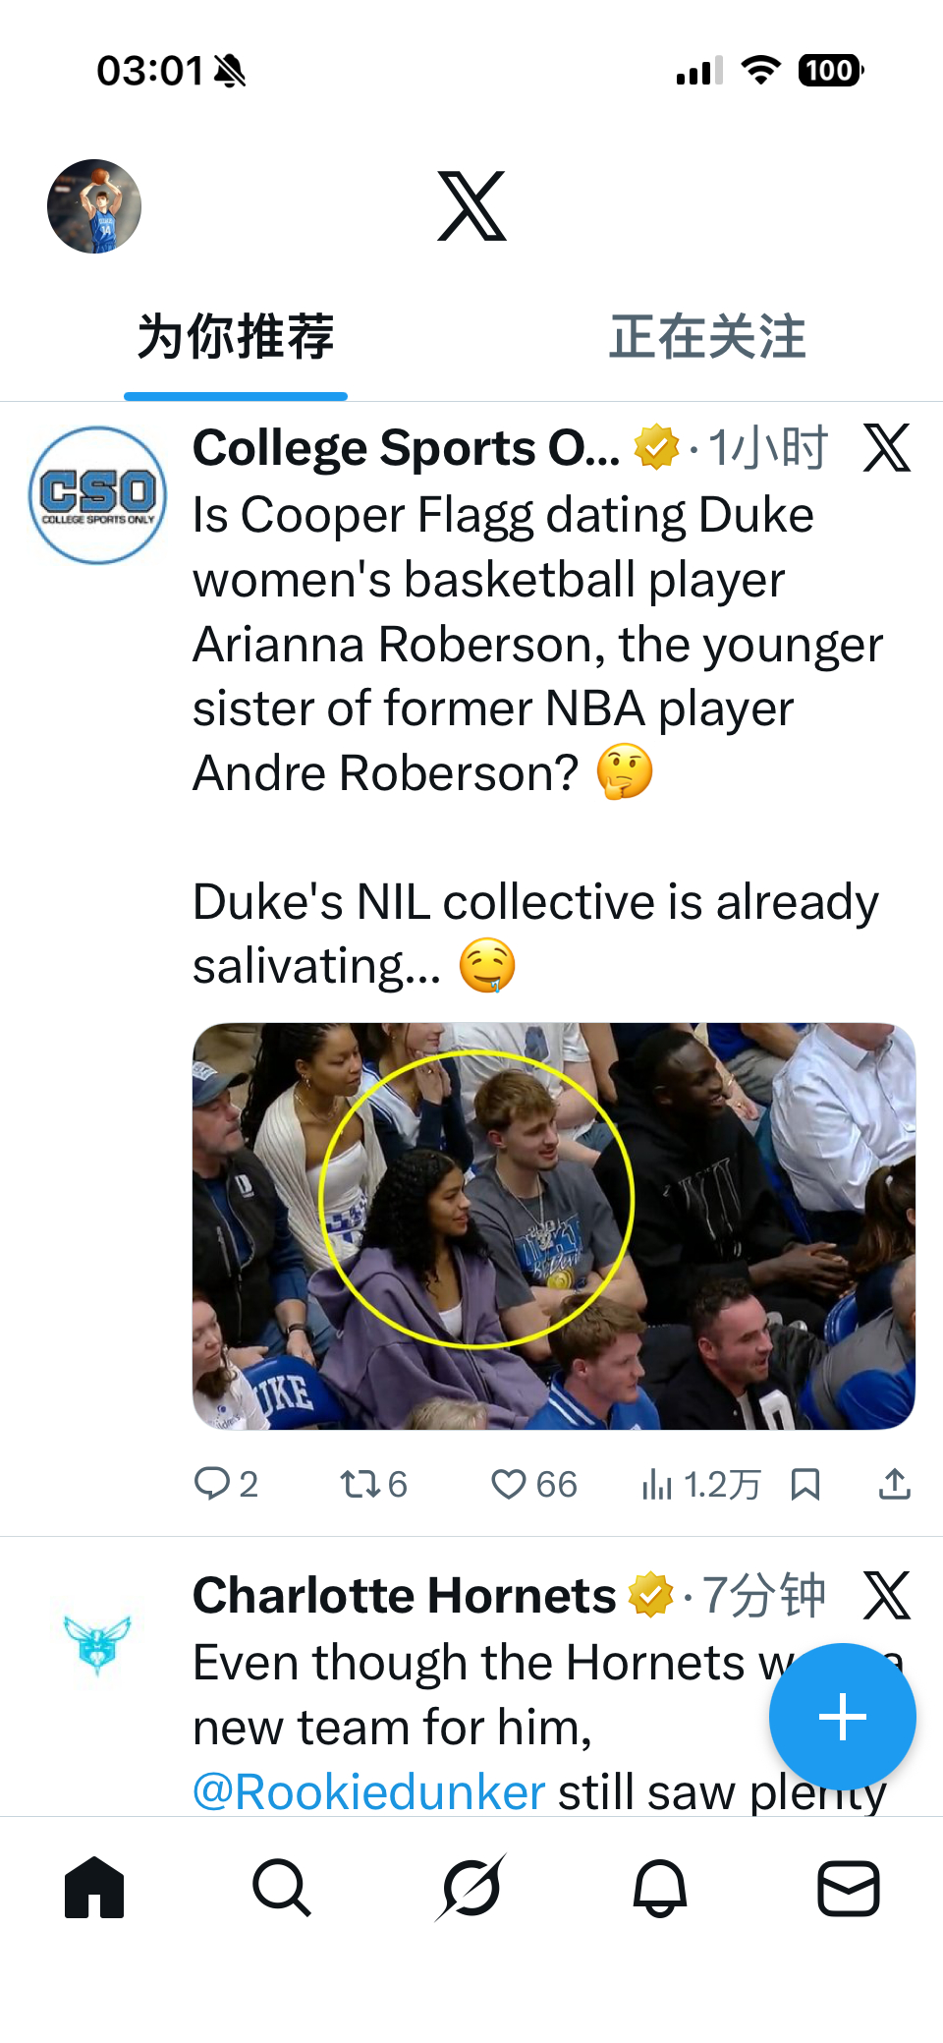Image resolution: width=943 pixels, height=2043 pixels.
Task: Switch to the 正在关注 tab
Action: pyautogui.click(x=707, y=338)
